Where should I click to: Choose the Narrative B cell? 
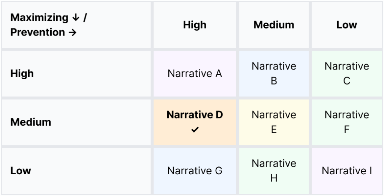tap(274, 74)
